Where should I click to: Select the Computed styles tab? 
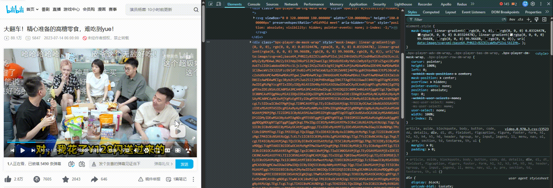tap(431, 12)
